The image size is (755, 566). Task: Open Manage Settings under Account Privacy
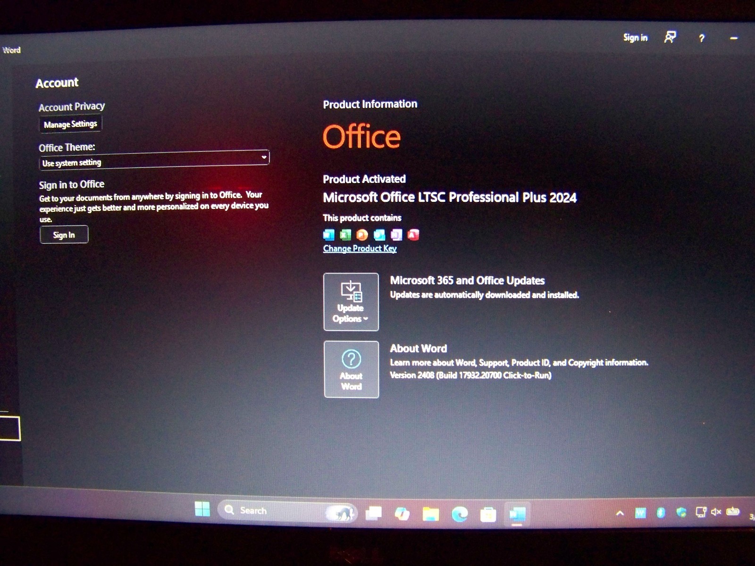pyautogui.click(x=70, y=124)
